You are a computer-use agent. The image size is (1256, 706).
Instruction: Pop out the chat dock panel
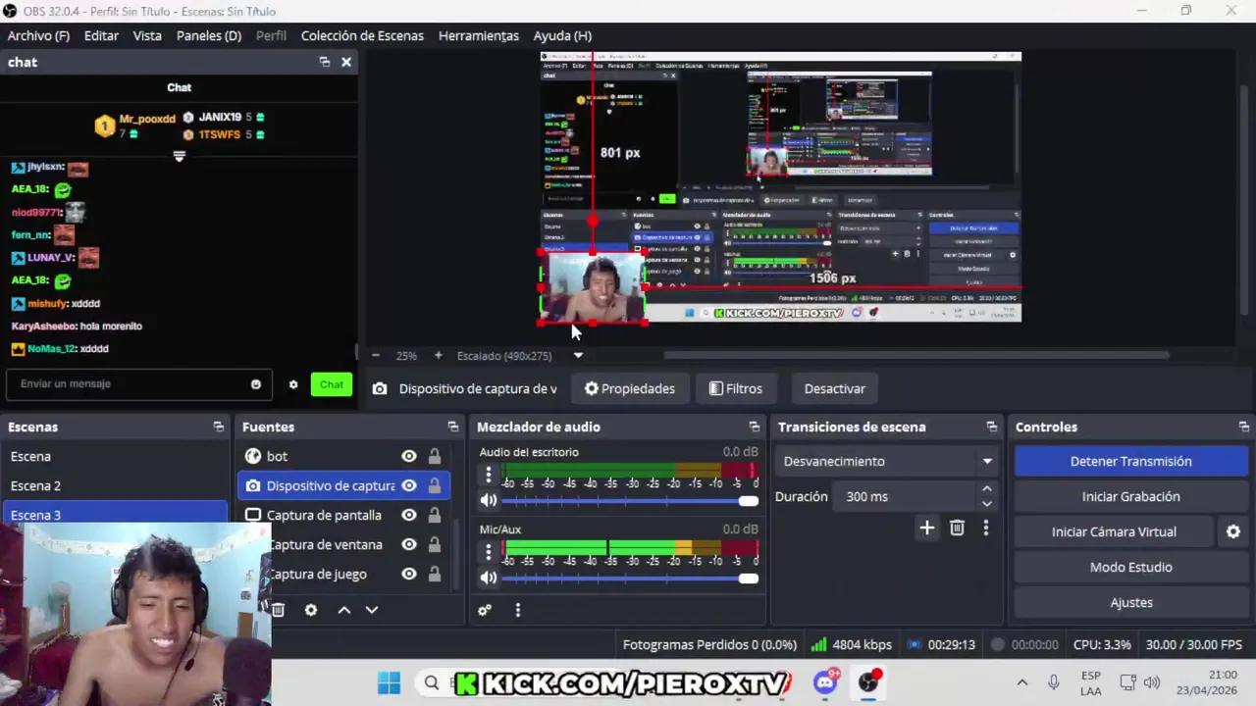(325, 62)
